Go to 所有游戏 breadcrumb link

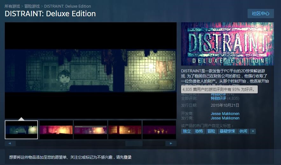point(12,6)
